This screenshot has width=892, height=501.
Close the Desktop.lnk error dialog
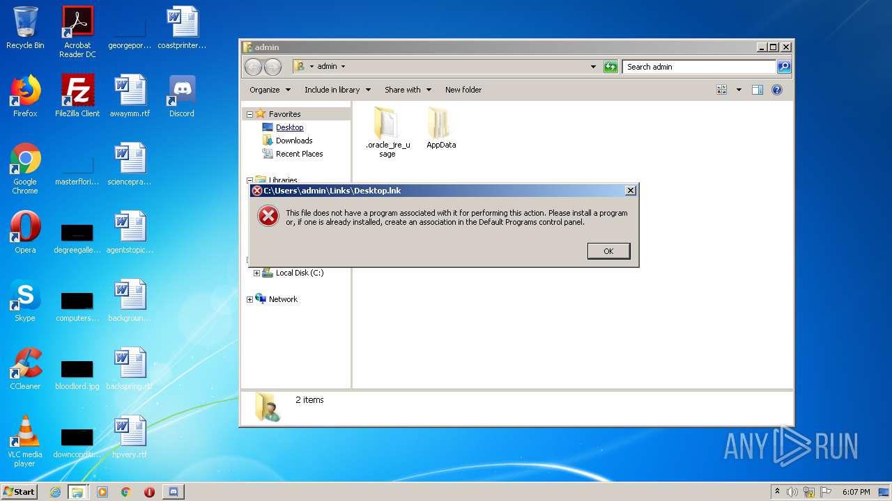(630, 191)
